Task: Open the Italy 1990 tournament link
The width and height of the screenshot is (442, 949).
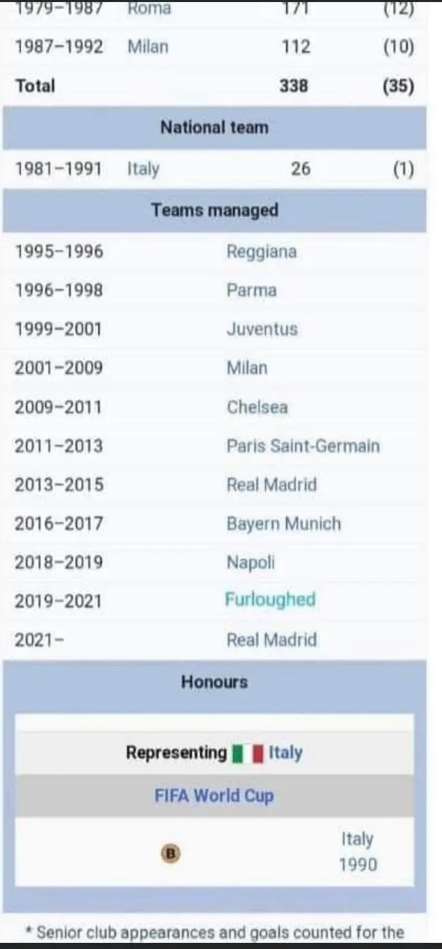Action: (358, 852)
